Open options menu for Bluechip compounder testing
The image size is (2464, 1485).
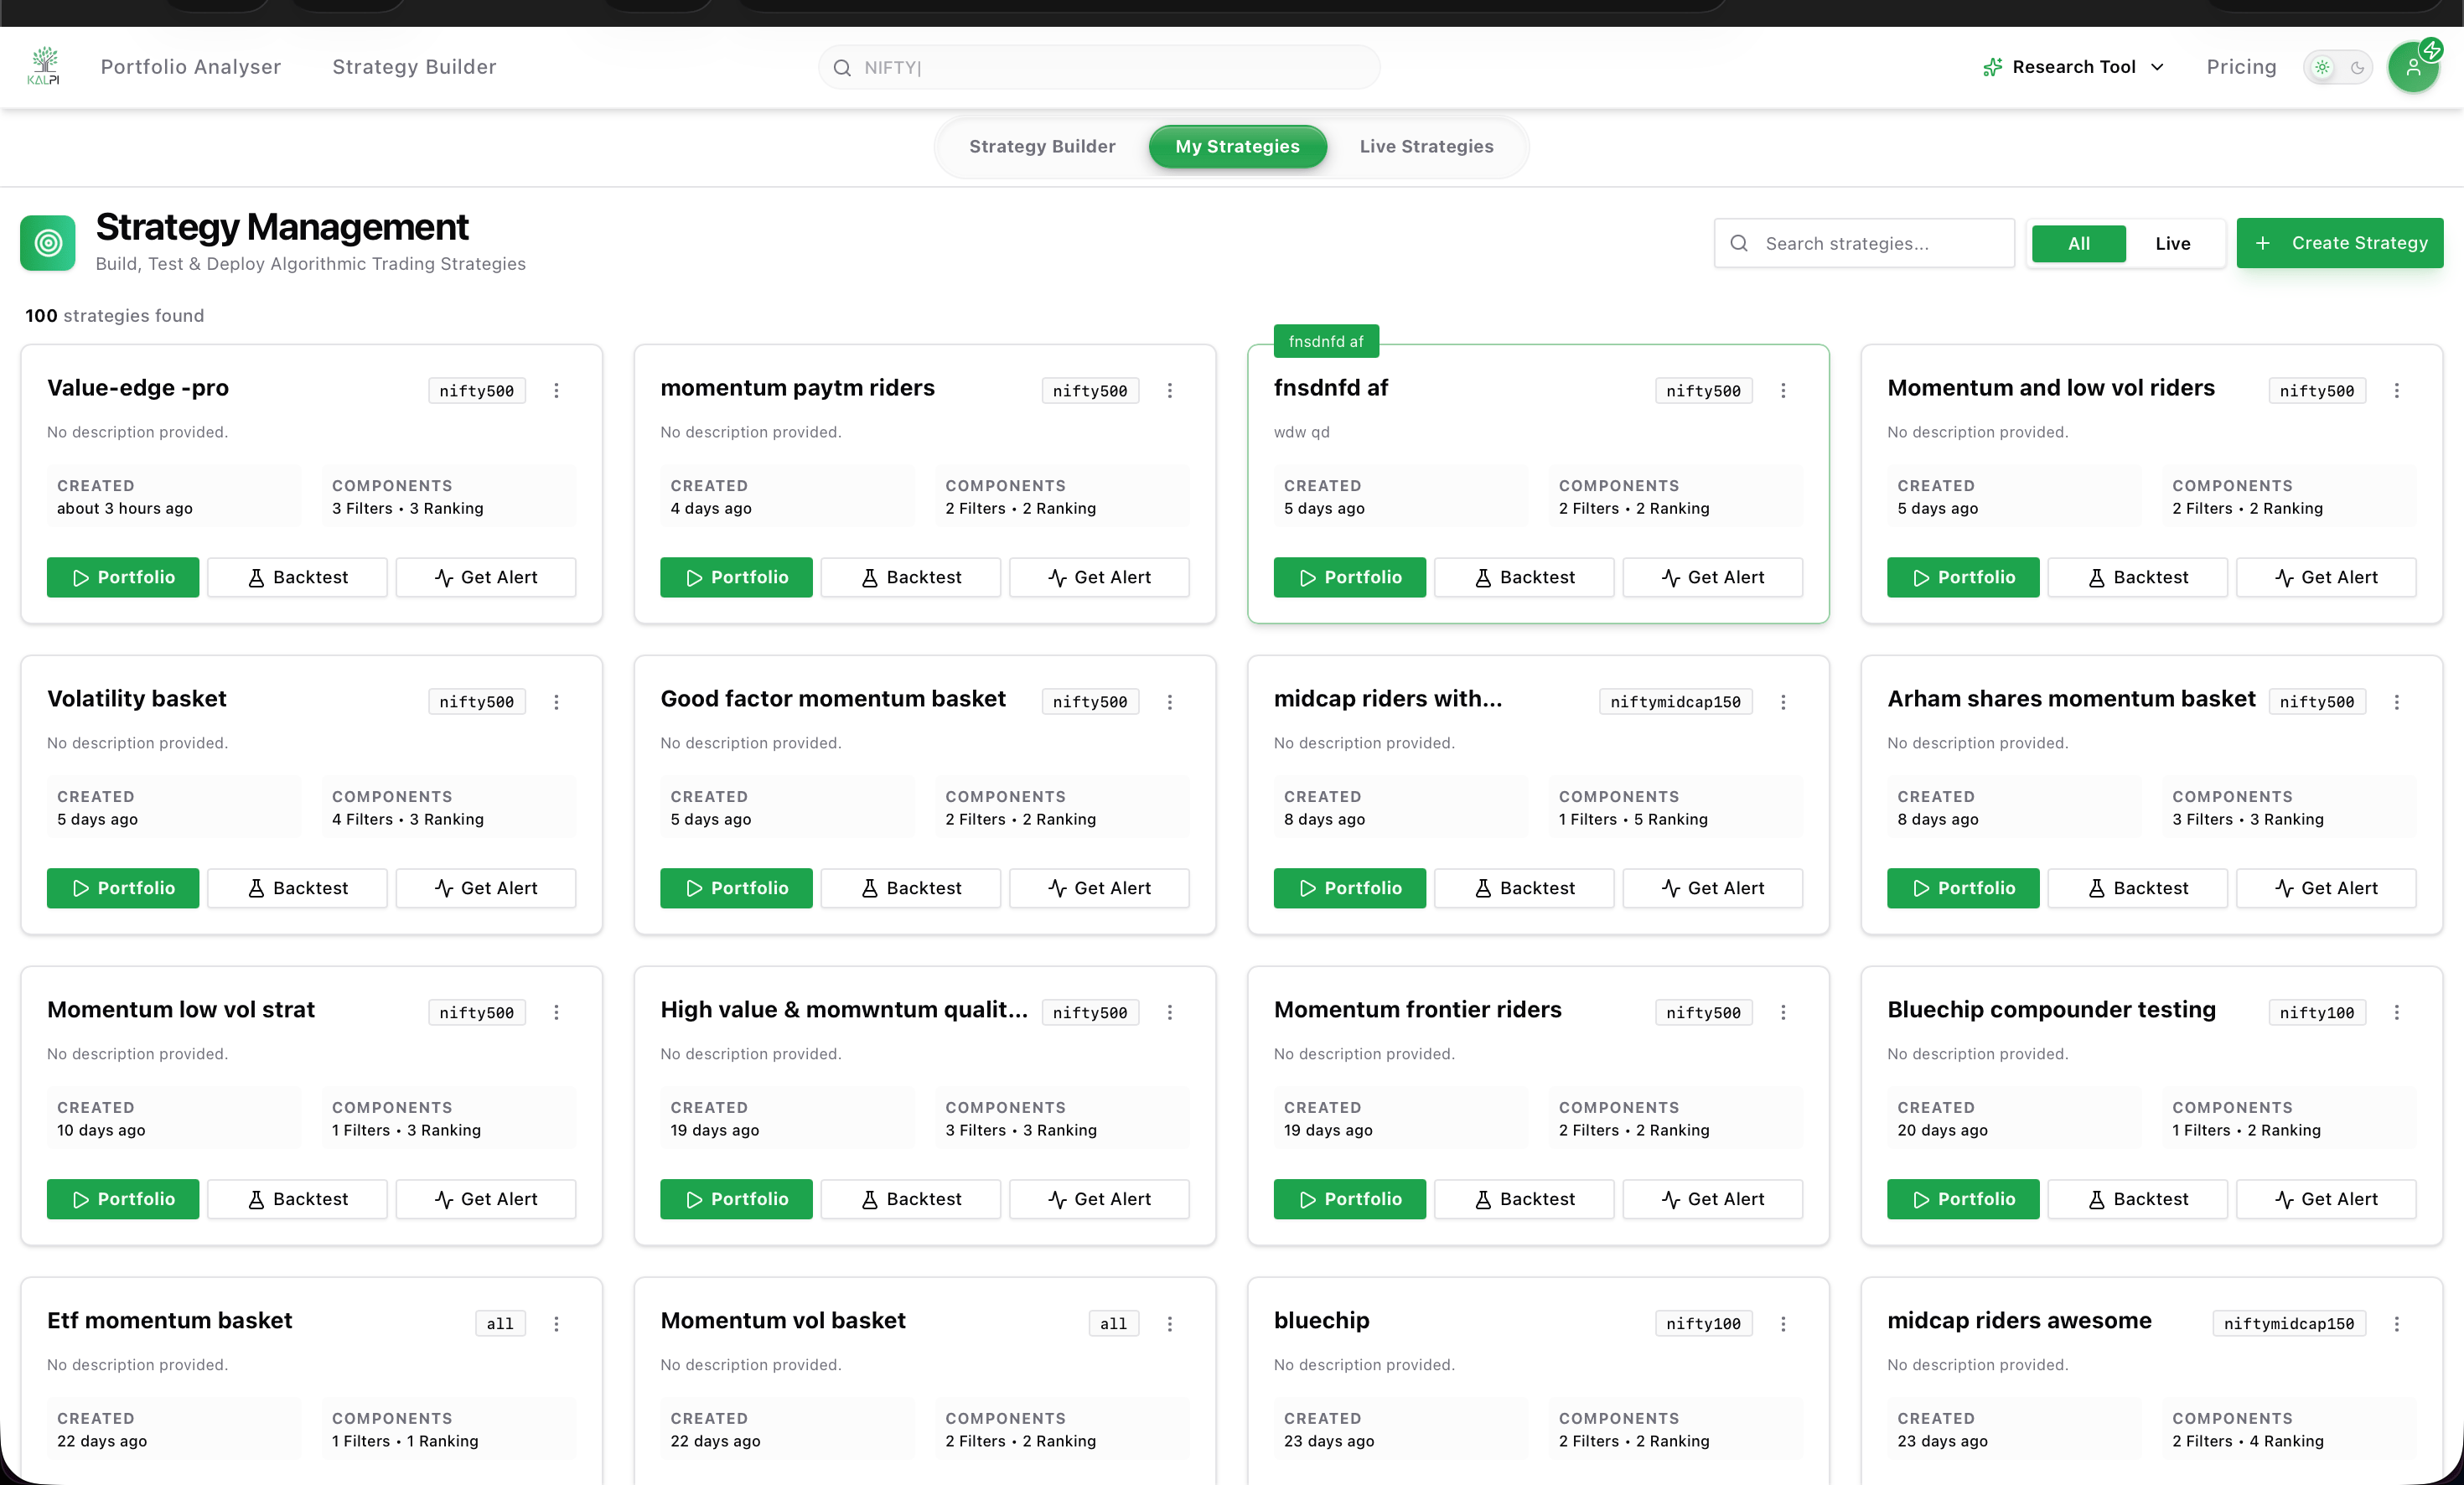2397,1012
